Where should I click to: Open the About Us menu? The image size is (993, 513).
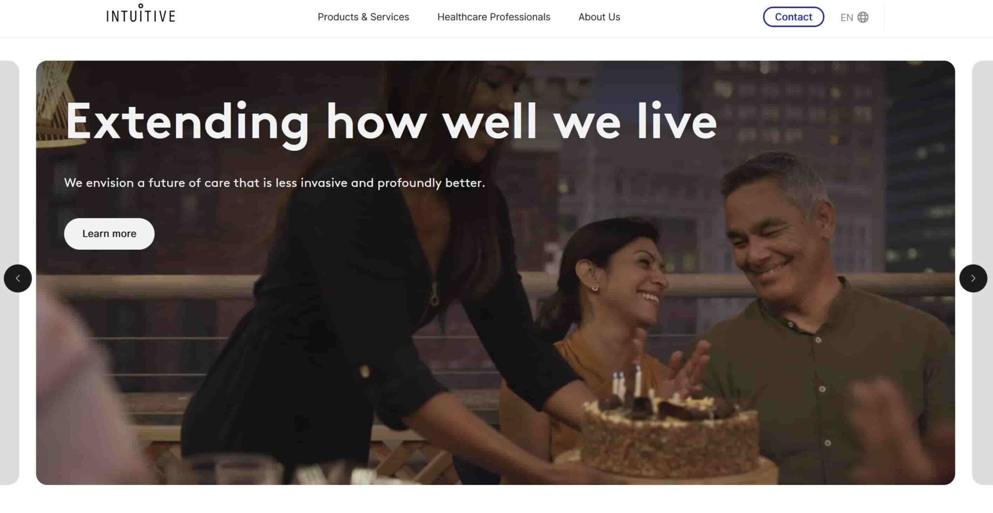(x=599, y=17)
